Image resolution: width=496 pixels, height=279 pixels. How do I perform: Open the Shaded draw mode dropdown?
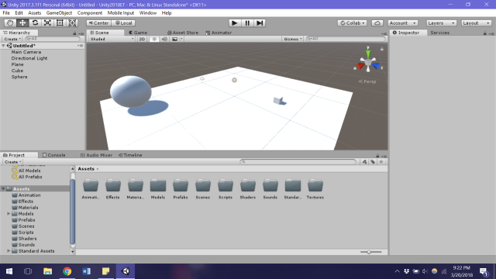pos(112,39)
